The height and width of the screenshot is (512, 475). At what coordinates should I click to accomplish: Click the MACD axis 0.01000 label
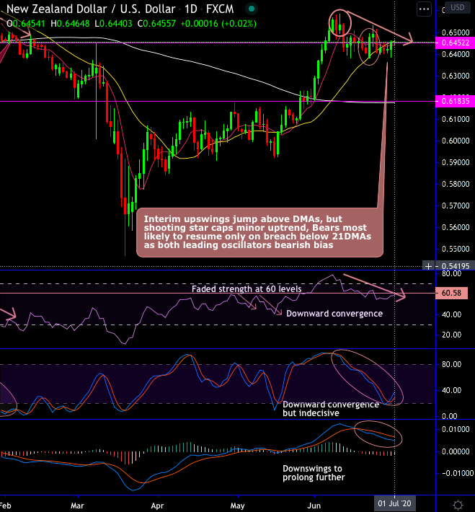456,429
